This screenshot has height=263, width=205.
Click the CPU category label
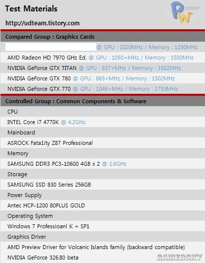12,112
